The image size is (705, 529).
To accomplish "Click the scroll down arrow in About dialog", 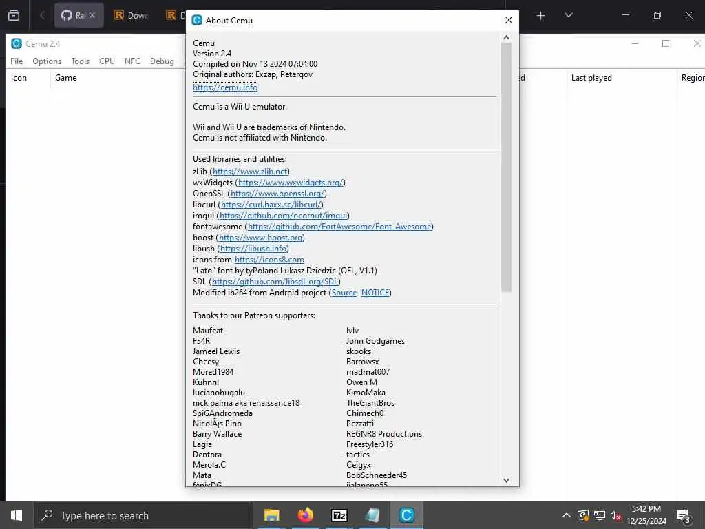I will [x=506, y=480].
